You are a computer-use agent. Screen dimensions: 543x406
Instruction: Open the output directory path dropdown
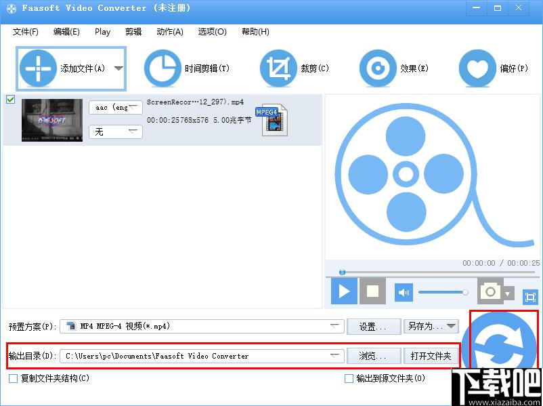coord(202,356)
